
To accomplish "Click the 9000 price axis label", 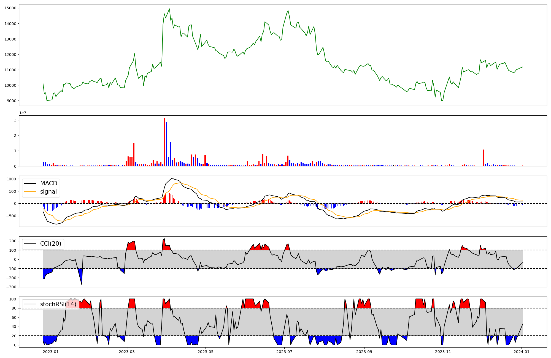I will tap(12, 101).
